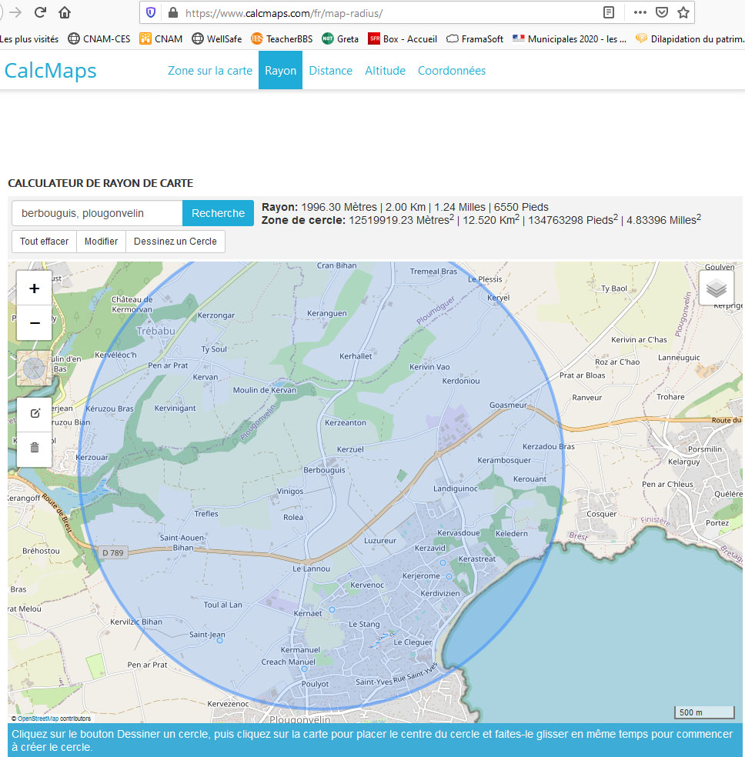
Task: Focus the location search input field
Action: (97, 213)
